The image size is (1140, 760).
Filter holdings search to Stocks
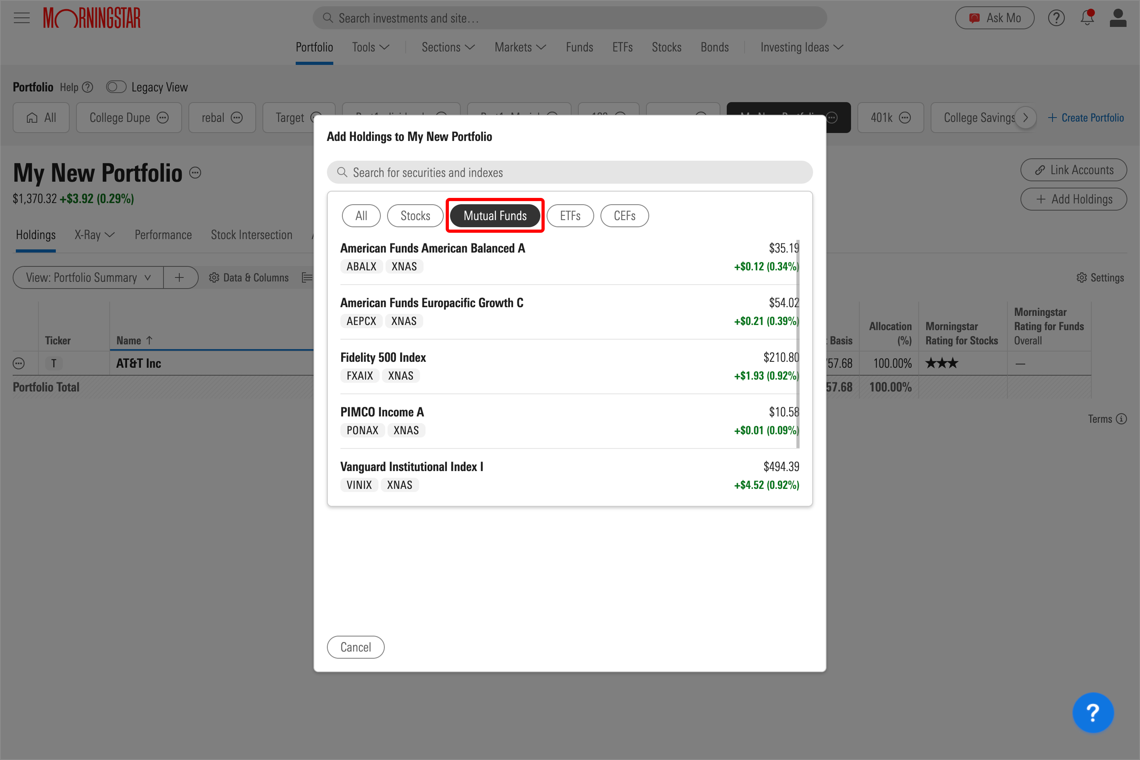click(x=415, y=216)
